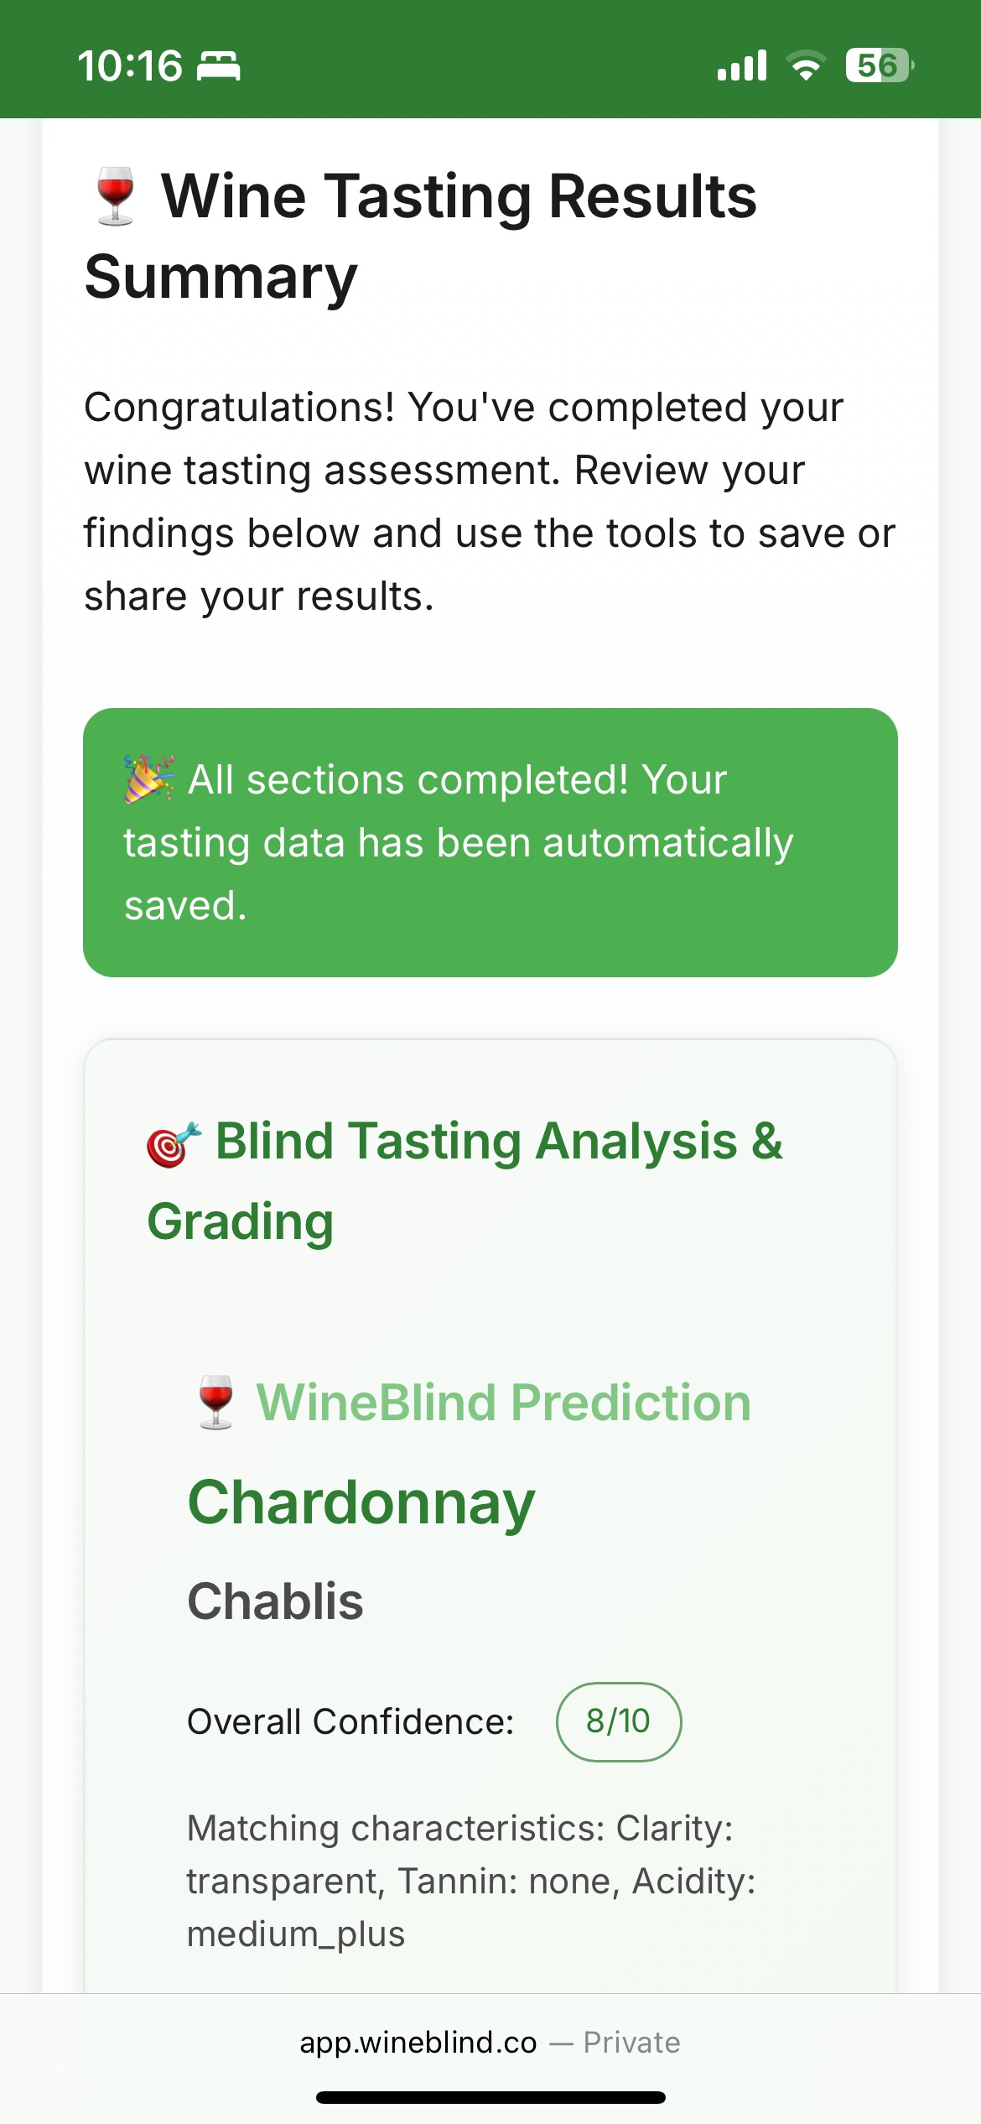Tap the Private browsing label
This screenshot has height=2124, width=981.
(631, 2042)
